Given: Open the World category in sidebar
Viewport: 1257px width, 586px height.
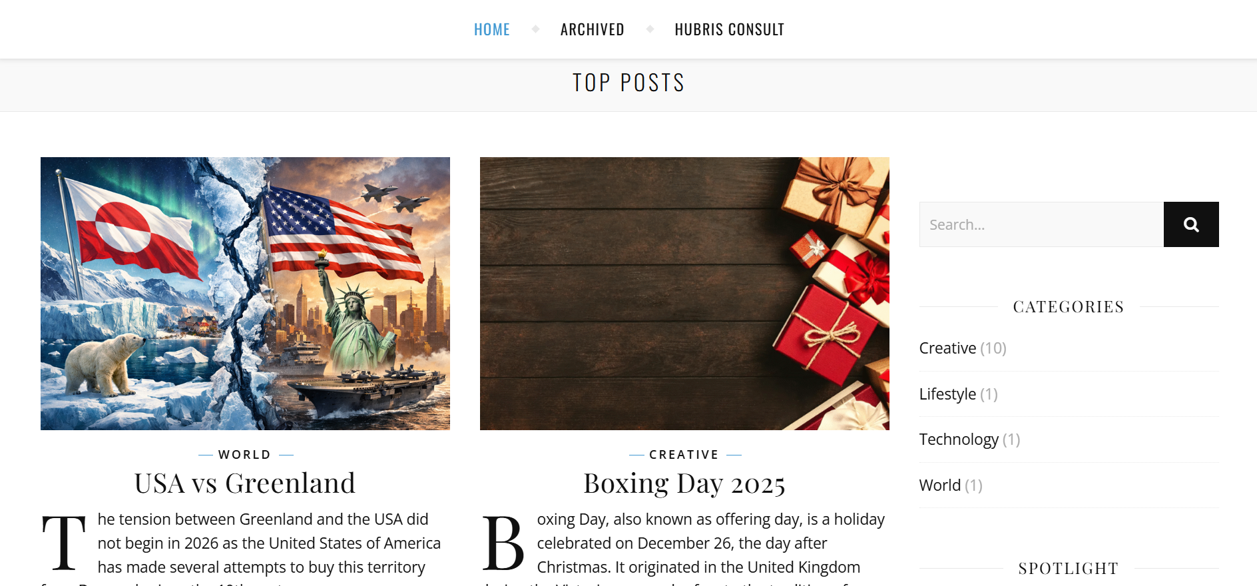Looking at the screenshot, I should tap(939, 485).
